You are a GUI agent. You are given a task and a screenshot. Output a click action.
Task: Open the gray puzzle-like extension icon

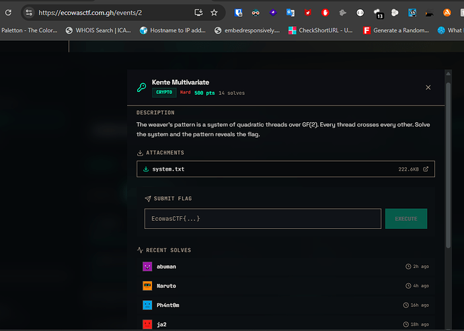[343, 13]
